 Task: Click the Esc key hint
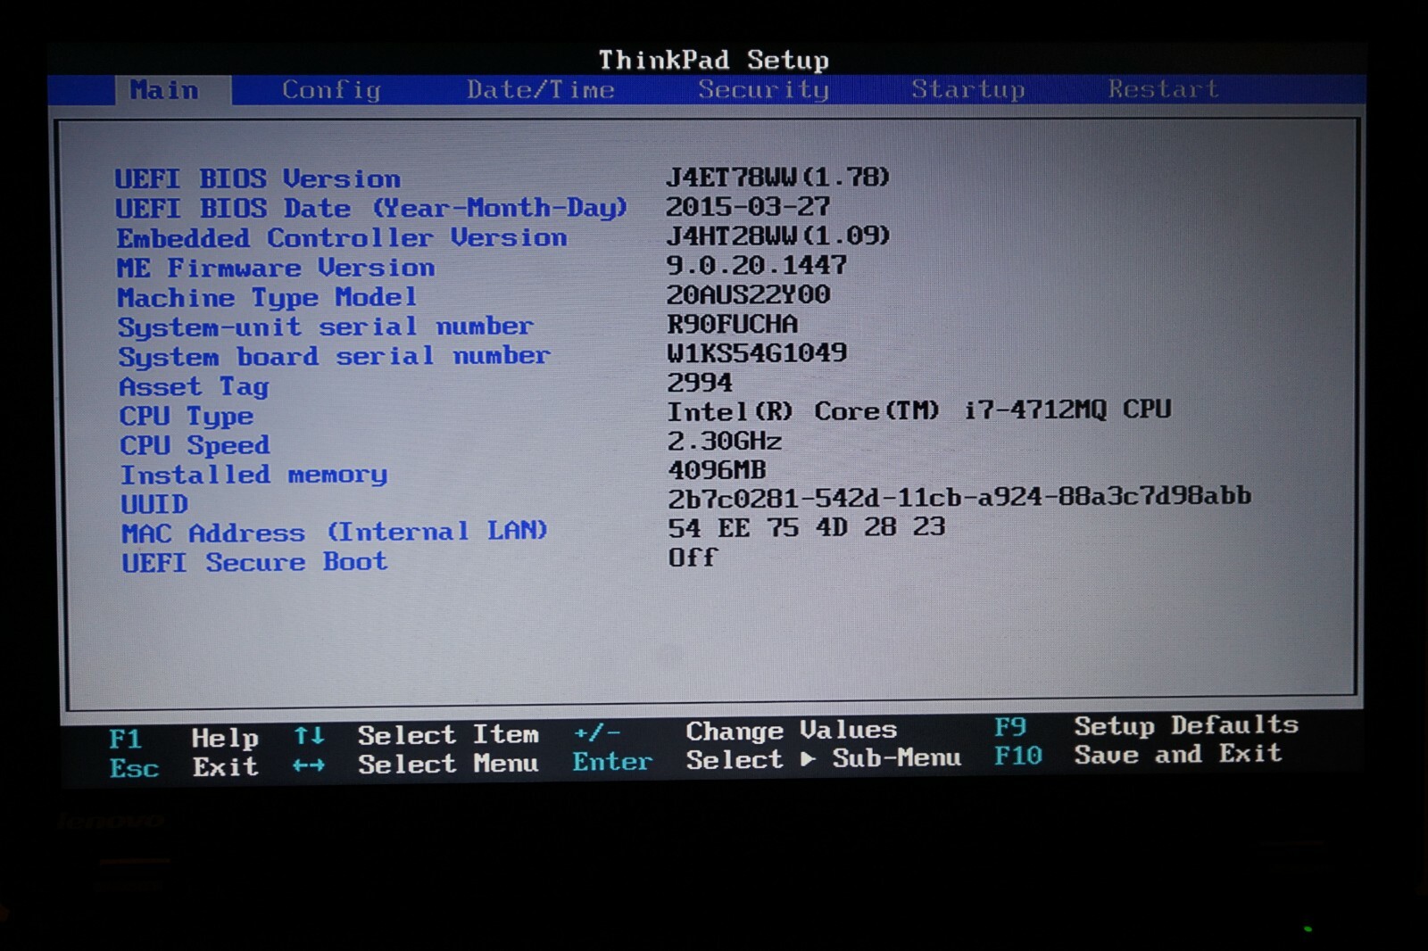coord(134,768)
